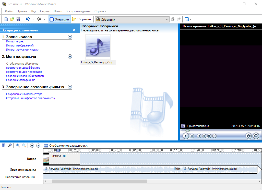The width and height of the screenshot is (262, 190).
Task: Save project using the floppy disk icon
Action: 18,19
